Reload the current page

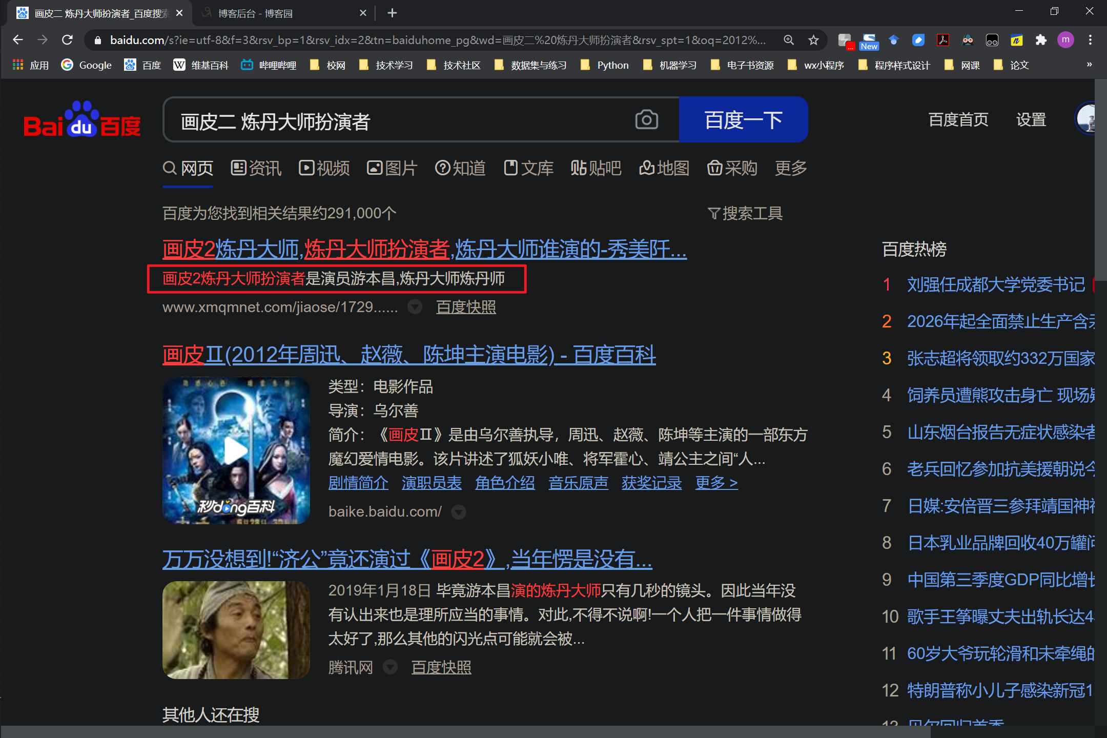(67, 40)
